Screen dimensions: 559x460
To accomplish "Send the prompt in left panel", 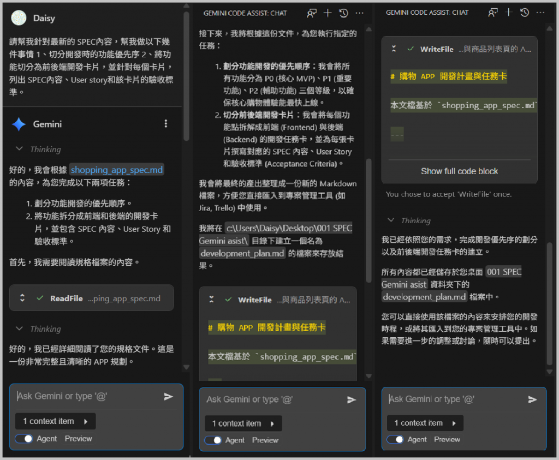I will (168, 397).
